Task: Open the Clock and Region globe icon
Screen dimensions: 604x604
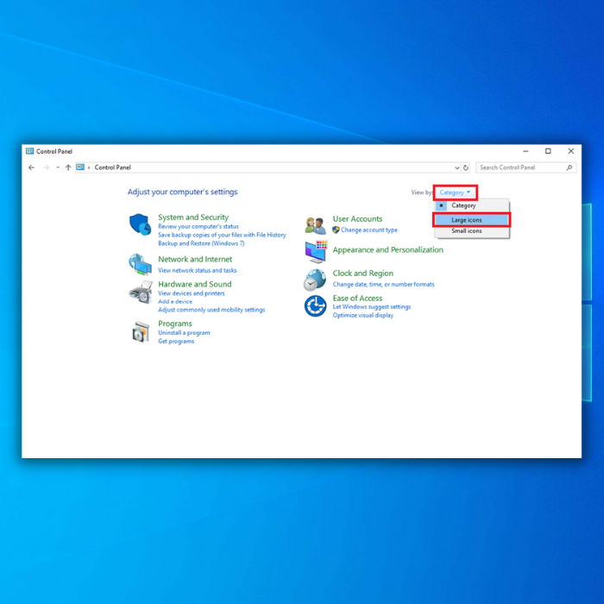Action: click(x=315, y=280)
